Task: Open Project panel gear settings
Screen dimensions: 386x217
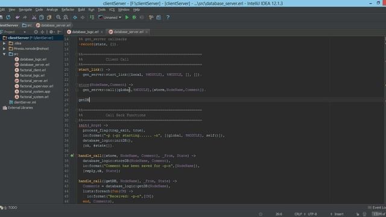Action: [51, 32]
